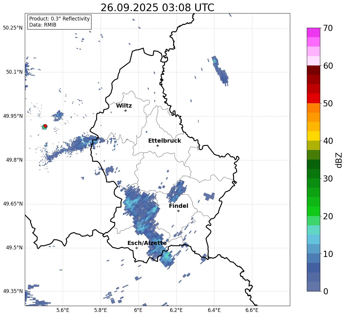
Task: Click the 6°E longitude label
Action: point(138,310)
